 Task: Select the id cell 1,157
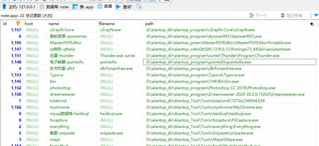tap(16, 30)
